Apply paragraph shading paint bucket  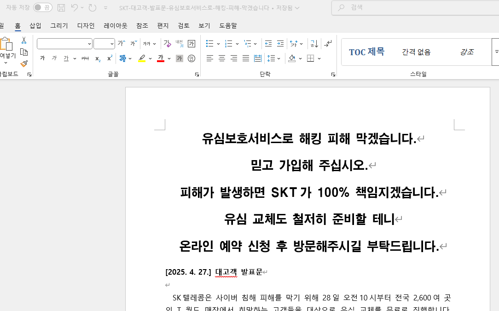pos(292,58)
